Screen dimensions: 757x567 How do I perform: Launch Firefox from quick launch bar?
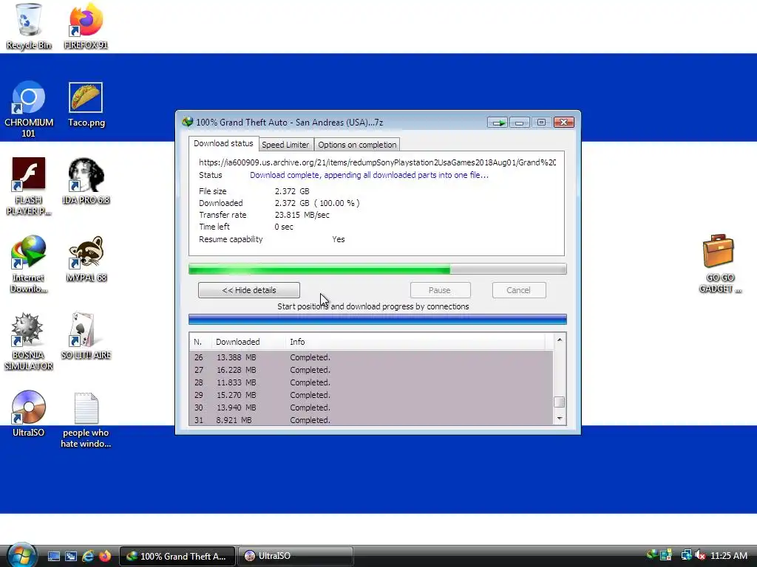[x=104, y=556]
